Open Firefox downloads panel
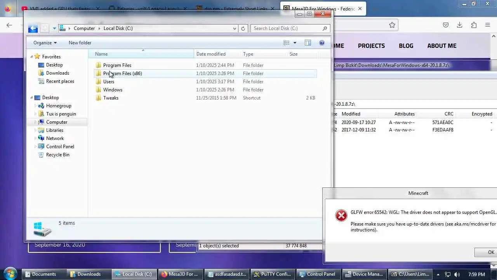 point(459,25)
